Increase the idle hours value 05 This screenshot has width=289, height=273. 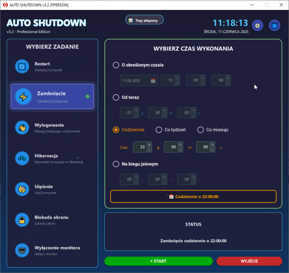coord(136,177)
